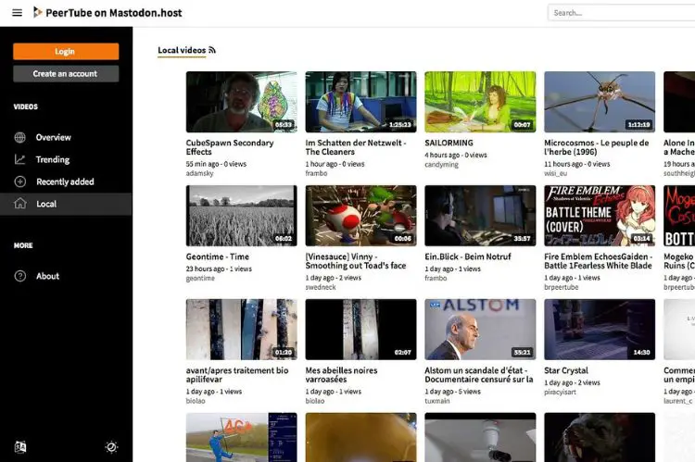Open the Microcosmos video thumbnail
Viewport: 695px width, 462px height.
[600, 102]
